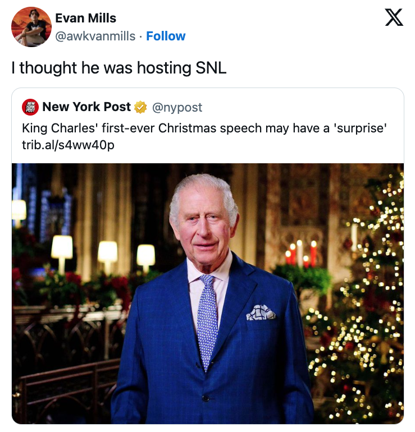
Task: Follow @awkvanmills
Action: pos(166,36)
